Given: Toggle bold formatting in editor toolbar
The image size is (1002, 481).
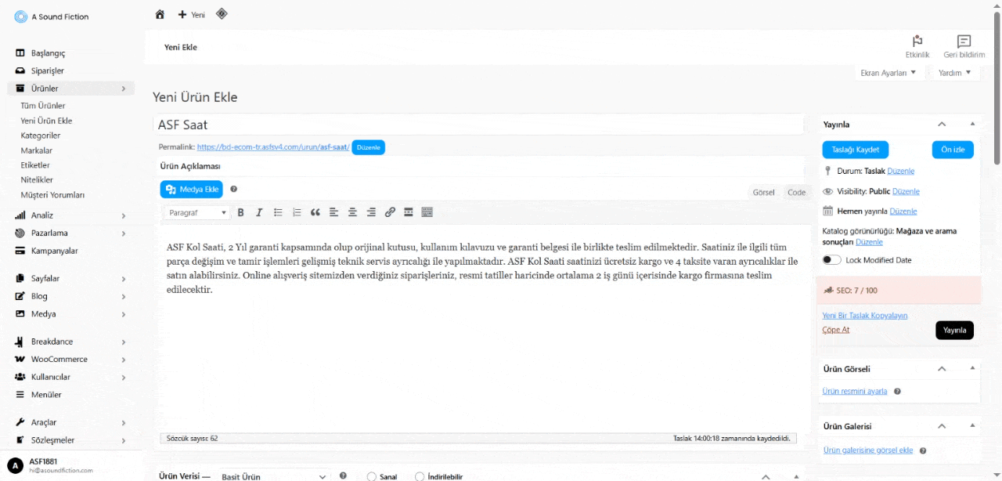Looking at the screenshot, I should point(240,212).
